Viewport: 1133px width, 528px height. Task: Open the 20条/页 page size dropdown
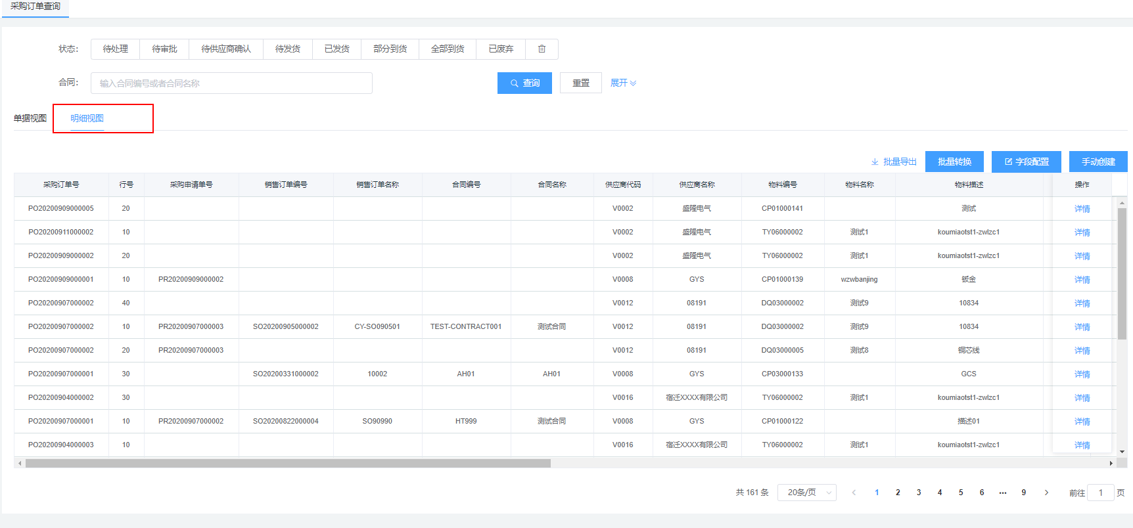click(806, 493)
